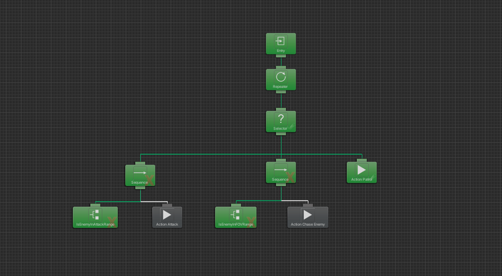This screenshot has height=276, width=502.
Task: Select the Sequence node parenting Action Chase Enemy
Action: (x=281, y=173)
